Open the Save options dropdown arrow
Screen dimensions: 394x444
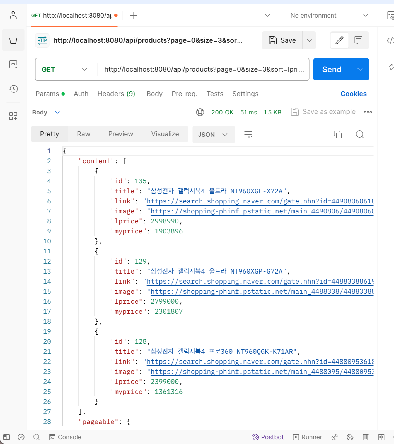click(309, 40)
